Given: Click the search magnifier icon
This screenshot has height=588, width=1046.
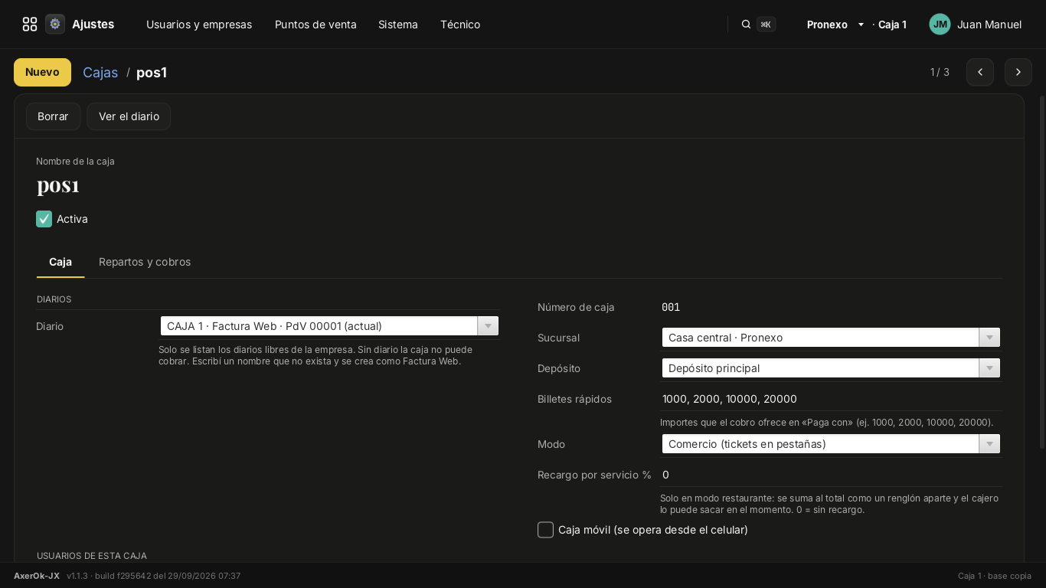Looking at the screenshot, I should [x=746, y=24].
